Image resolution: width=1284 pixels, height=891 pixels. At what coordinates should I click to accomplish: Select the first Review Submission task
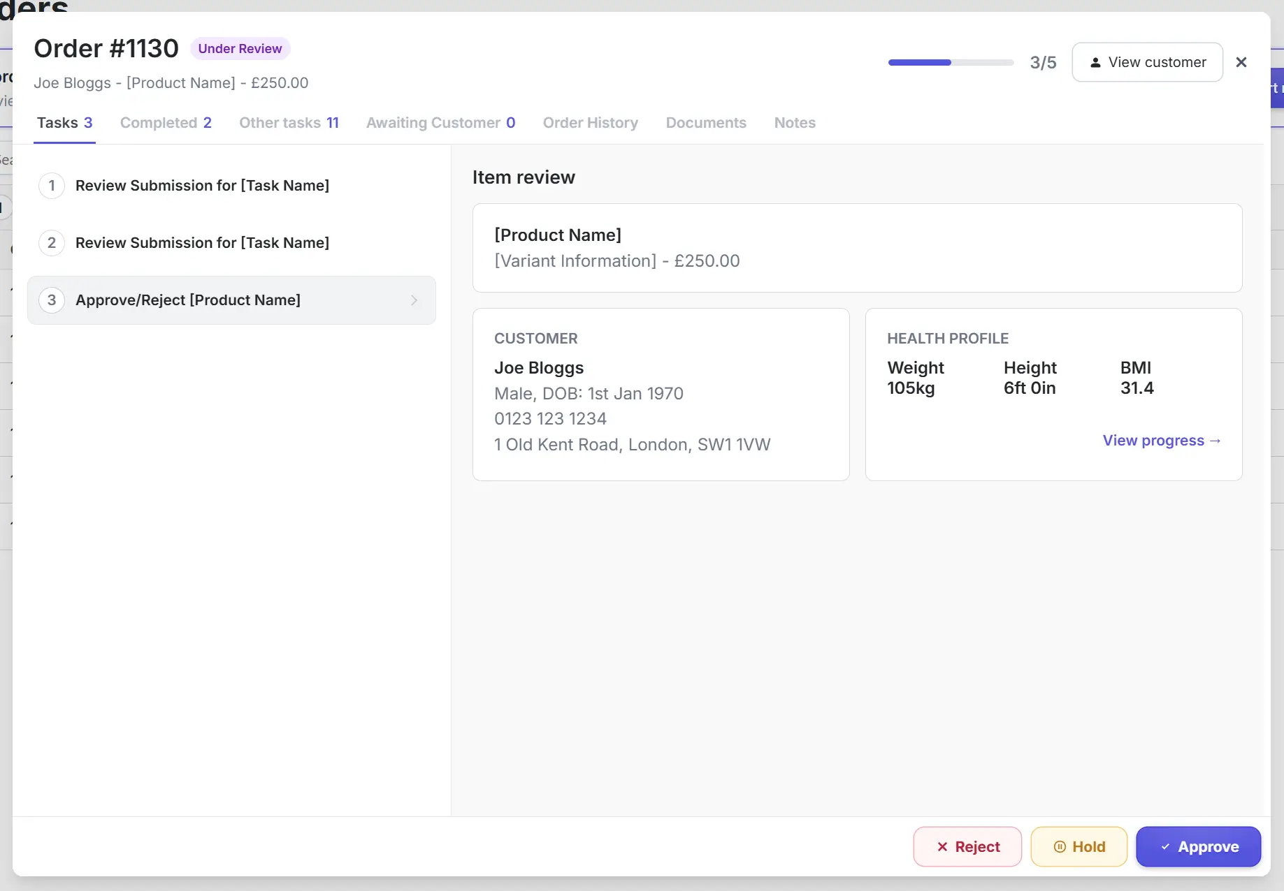(x=202, y=186)
